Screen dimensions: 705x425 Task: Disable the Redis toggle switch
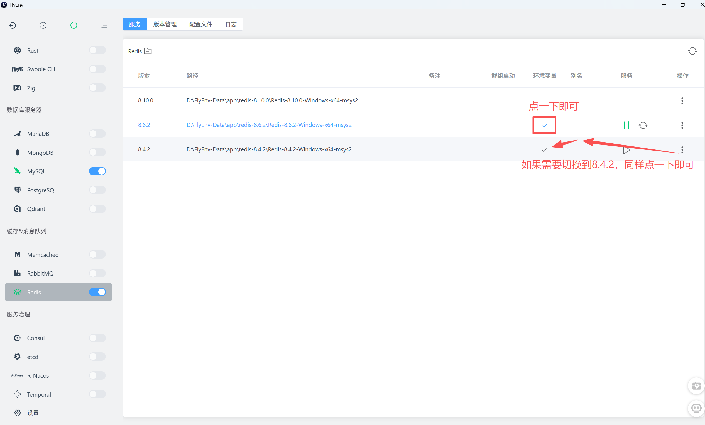click(97, 292)
